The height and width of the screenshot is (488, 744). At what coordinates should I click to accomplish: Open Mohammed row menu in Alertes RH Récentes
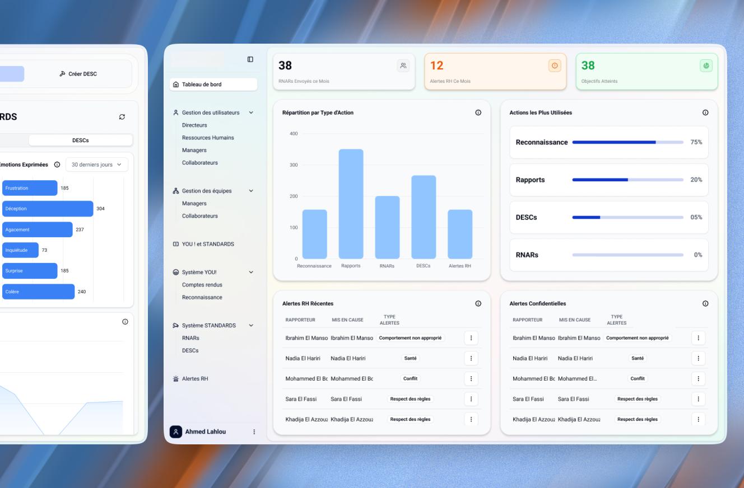click(471, 379)
